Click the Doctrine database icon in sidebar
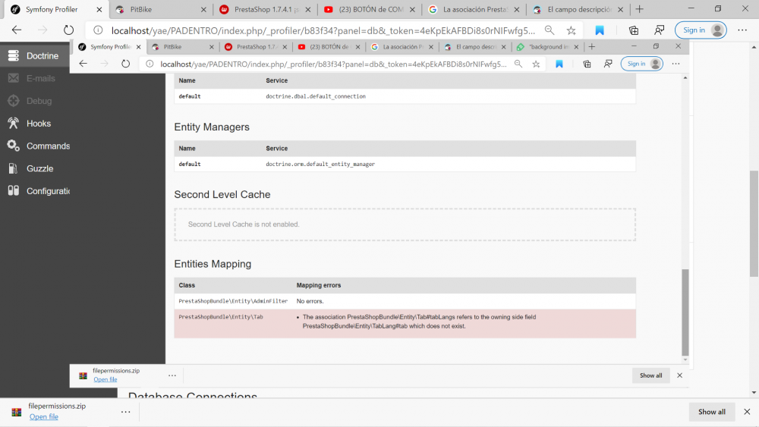The width and height of the screenshot is (759, 427). pyautogui.click(x=13, y=55)
